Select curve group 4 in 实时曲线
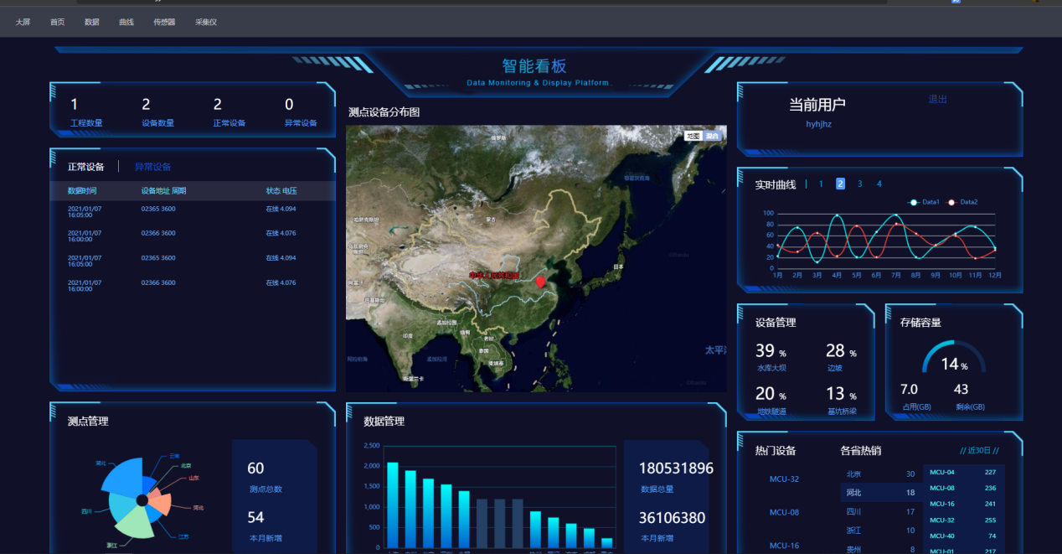This screenshot has height=554, width=1062. pos(879,184)
